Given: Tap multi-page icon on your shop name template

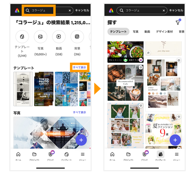Looking at the screenshot, I should coord(148,53).
